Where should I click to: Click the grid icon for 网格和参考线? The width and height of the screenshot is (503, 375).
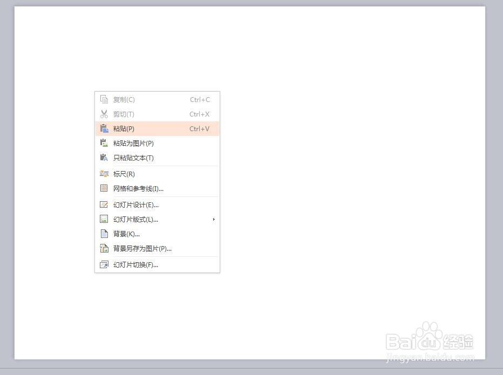click(x=104, y=188)
